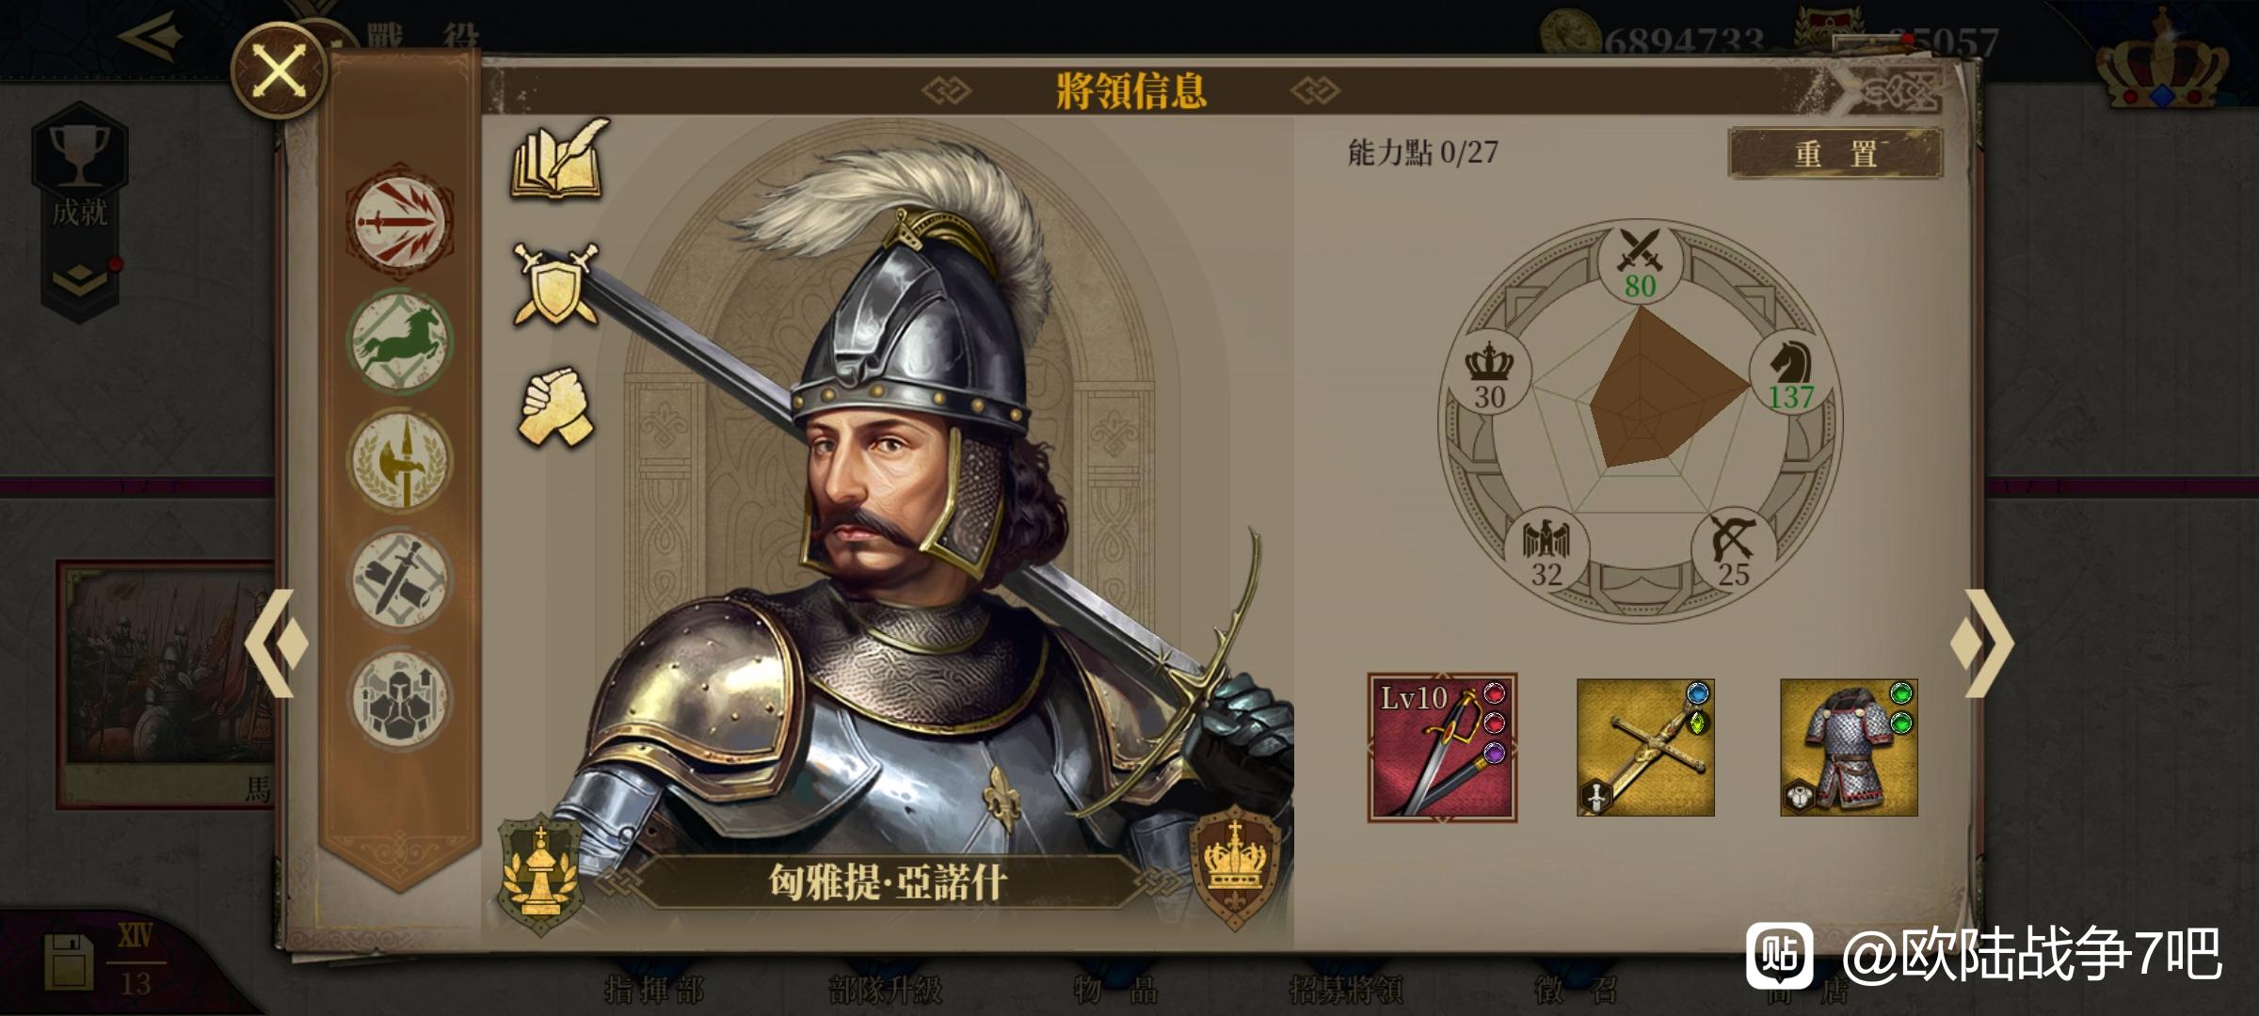This screenshot has height=1016, width=2259.
Task: Show next general with right chevron
Action: point(1981,643)
